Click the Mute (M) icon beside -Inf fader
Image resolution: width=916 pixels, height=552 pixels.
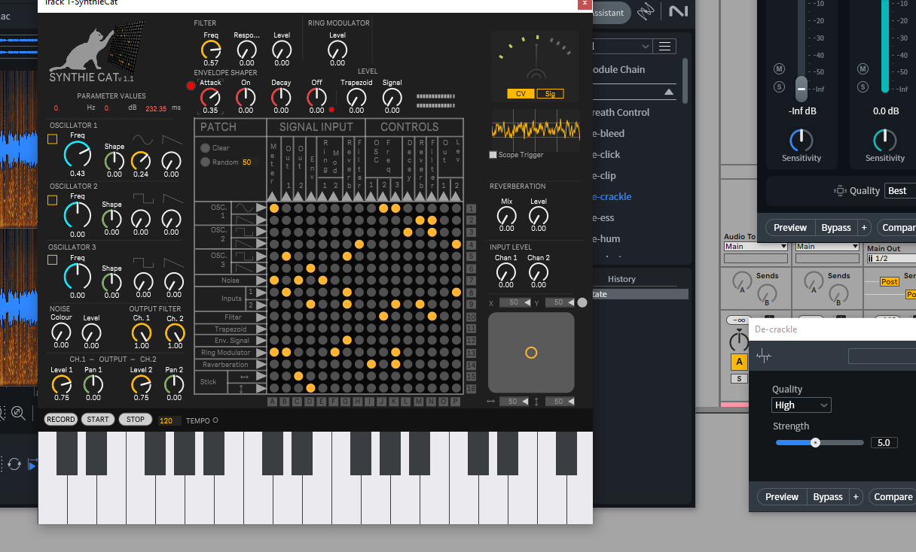779,68
